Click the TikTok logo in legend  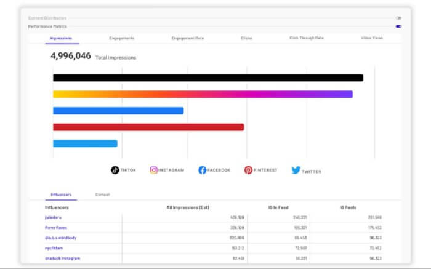pos(115,170)
